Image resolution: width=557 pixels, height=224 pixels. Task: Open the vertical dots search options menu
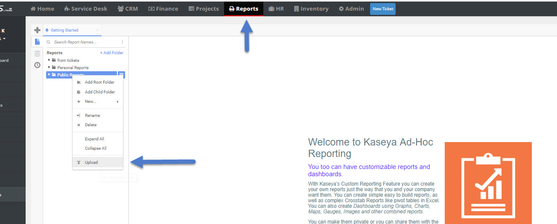122,42
